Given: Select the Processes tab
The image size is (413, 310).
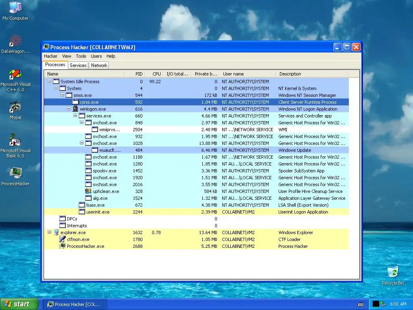Looking at the screenshot, I should point(55,65).
